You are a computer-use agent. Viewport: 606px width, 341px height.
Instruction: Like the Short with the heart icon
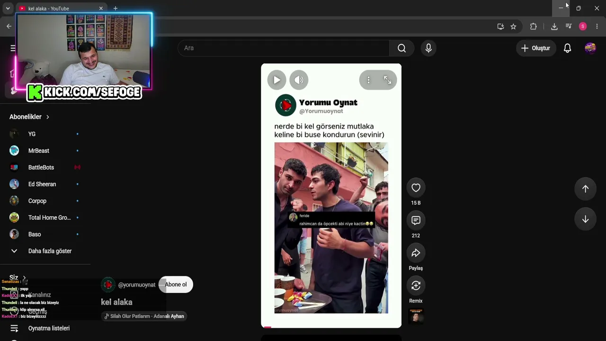pyautogui.click(x=416, y=188)
